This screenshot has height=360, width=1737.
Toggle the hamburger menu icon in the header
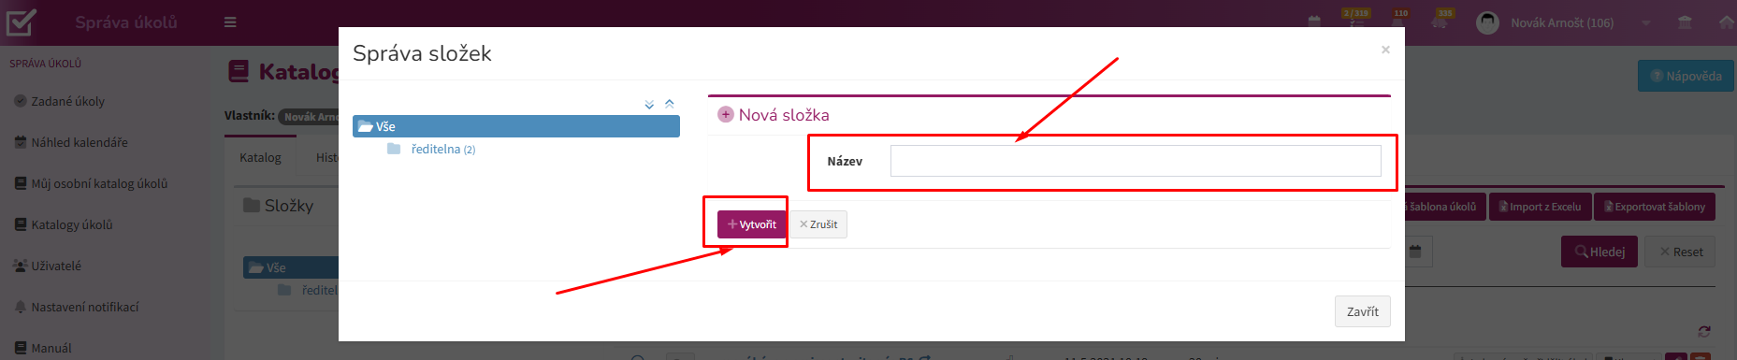pyautogui.click(x=230, y=22)
